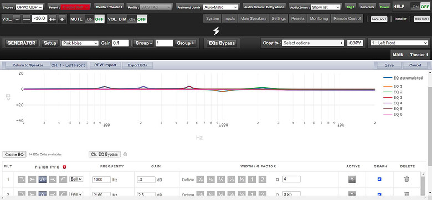Viewport: 432px width, 200px height.
Task: Select high-shelf filter shape for filter 1
Action: 53,180
